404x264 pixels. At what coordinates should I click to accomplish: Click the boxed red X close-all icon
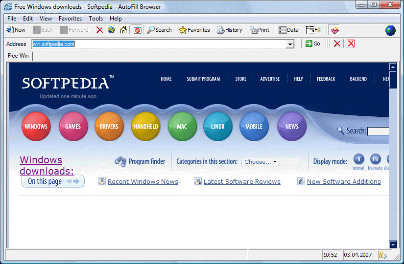pos(351,44)
